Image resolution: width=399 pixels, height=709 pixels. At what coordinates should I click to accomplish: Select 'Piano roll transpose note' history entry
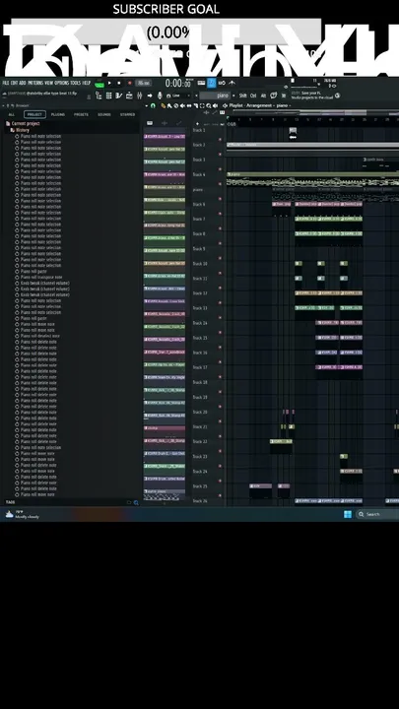pos(41,277)
